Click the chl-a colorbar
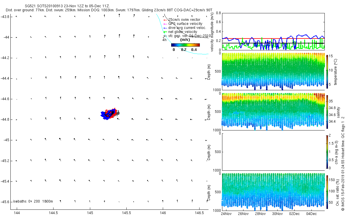 327,152
